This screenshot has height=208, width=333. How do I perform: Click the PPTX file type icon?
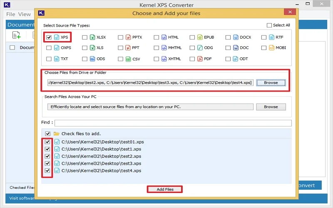tap(128, 37)
